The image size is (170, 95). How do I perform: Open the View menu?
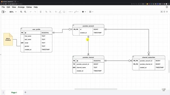(14, 7)
